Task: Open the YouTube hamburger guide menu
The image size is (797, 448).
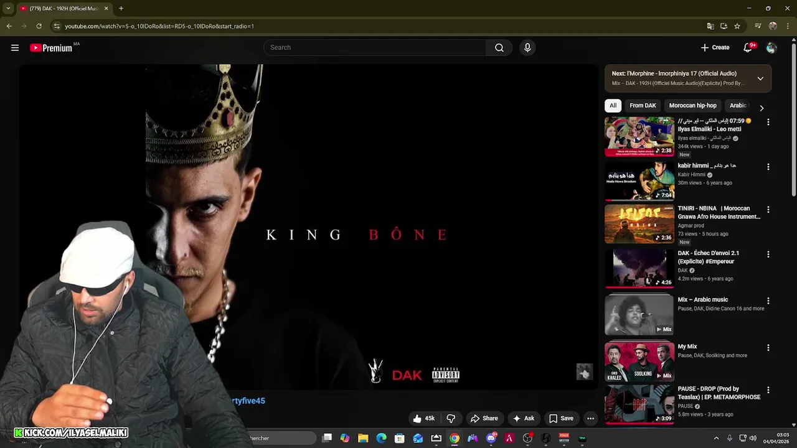Action: pyautogui.click(x=15, y=47)
